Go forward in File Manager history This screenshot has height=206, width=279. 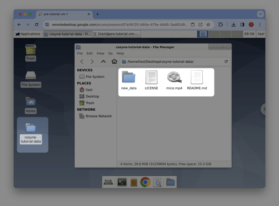coord(92,62)
